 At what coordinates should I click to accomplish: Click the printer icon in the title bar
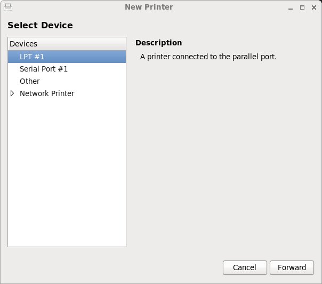point(8,7)
